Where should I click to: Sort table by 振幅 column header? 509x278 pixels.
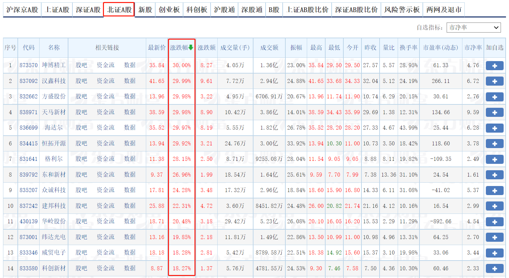pyautogui.click(x=296, y=48)
